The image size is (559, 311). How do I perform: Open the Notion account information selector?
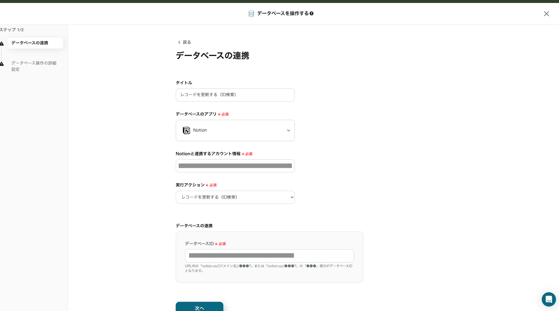235,166
